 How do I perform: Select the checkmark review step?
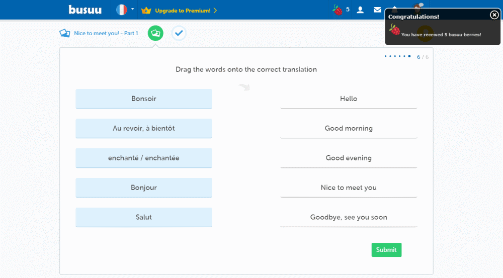point(179,33)
